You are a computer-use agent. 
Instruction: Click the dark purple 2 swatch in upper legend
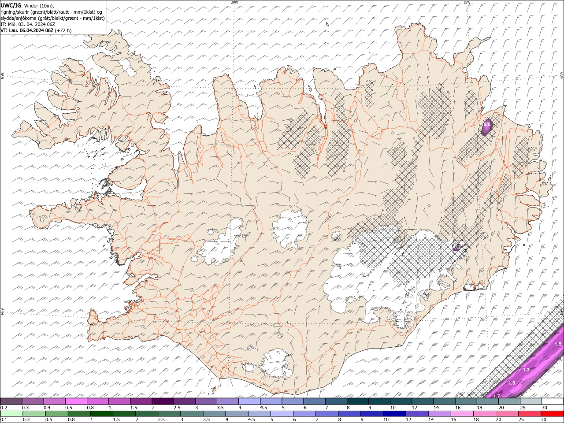(163, 401)
